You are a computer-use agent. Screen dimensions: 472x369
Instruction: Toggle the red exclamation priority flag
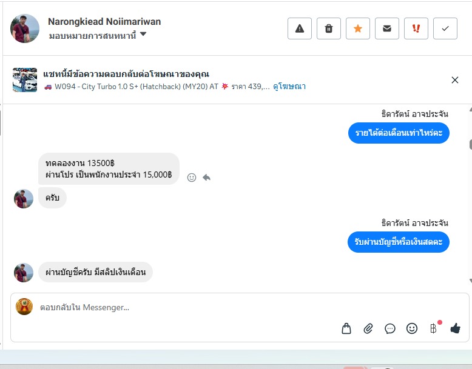416,28
